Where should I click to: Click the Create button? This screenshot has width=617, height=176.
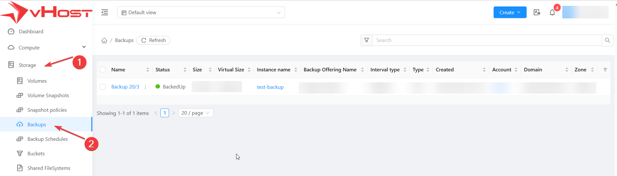click(509, 12)
